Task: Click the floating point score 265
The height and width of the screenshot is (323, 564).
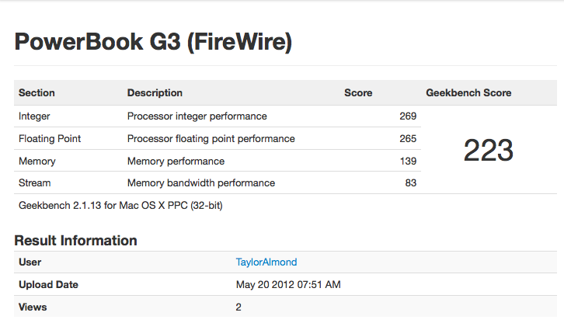Action: pyautogui.click(x=408, y=138)
